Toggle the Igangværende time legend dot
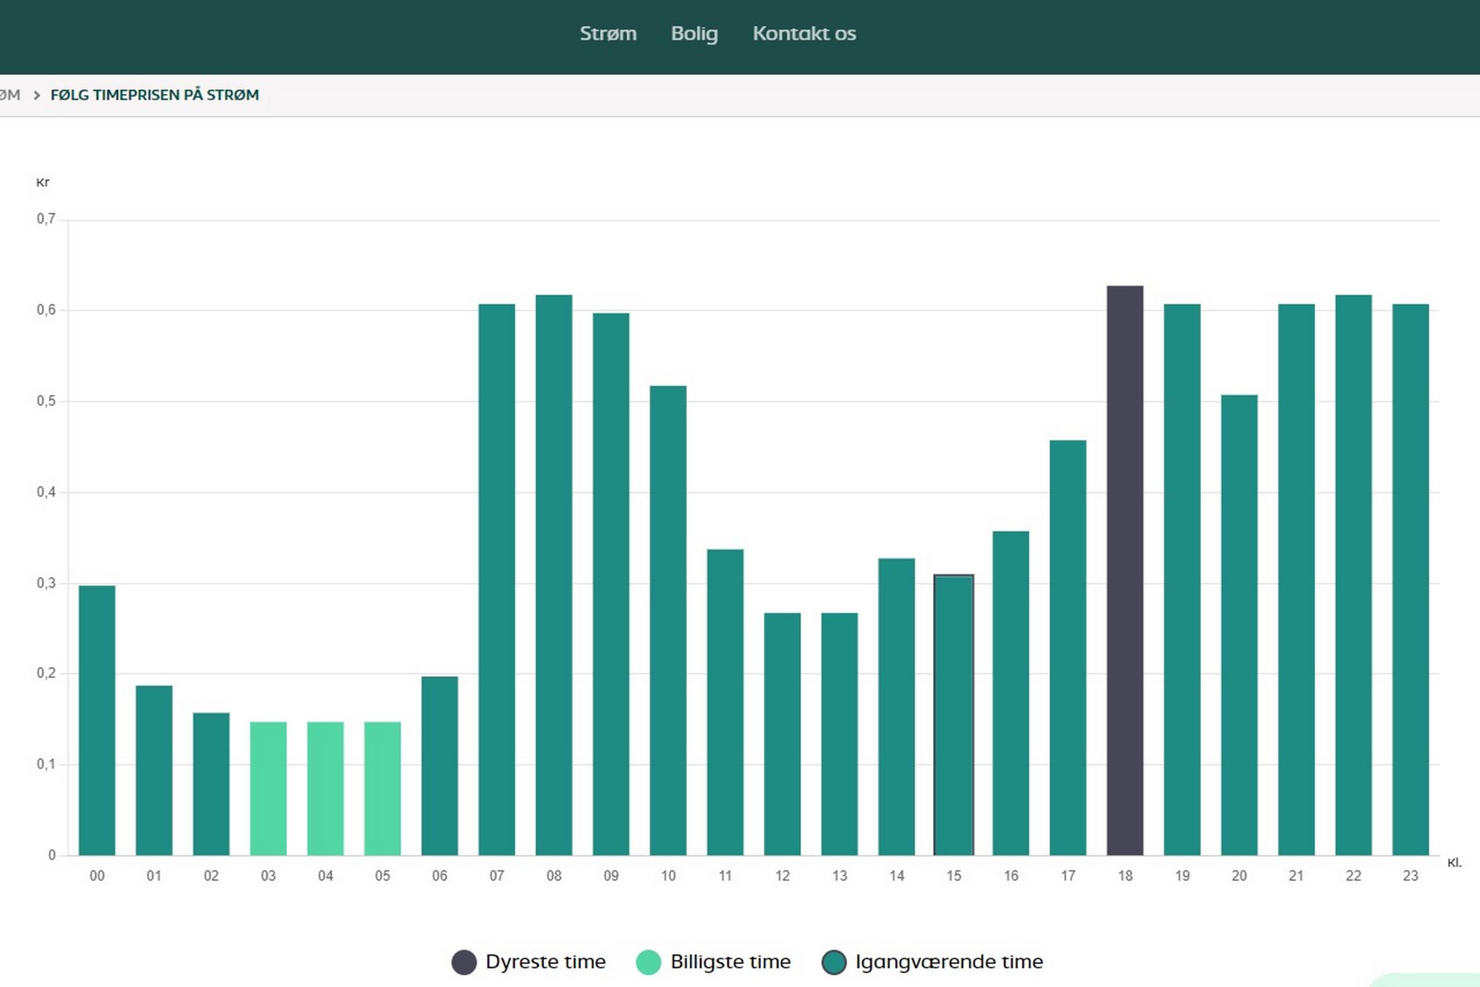This screenshot has width=1480, height=987. pyautogui.click(x=834, y=962)
